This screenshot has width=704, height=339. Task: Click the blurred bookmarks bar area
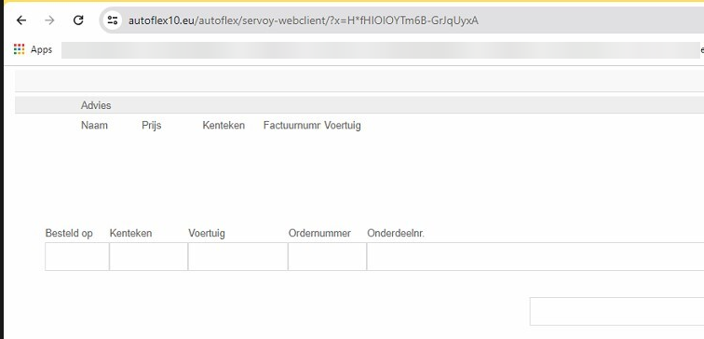380,50
